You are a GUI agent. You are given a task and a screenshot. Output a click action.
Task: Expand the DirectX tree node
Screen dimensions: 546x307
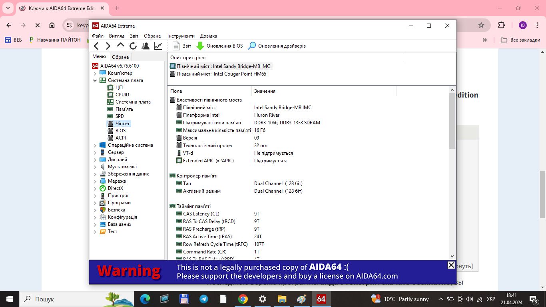pos(95,189)
